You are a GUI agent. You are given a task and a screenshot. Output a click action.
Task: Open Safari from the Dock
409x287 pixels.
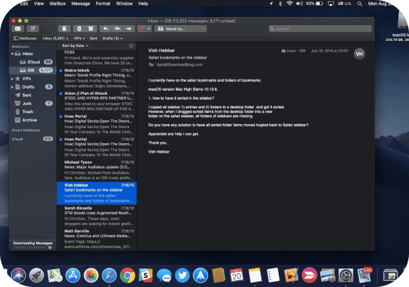tap(109, 275)
